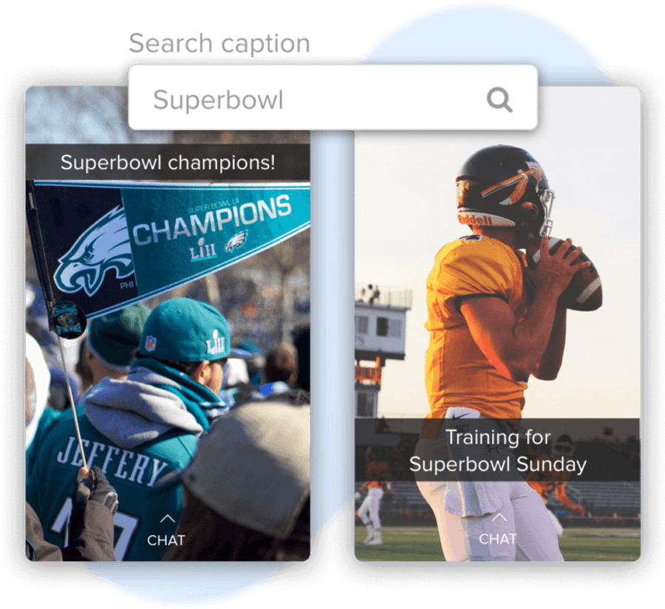This screenshot has width=665, height=609.
Task: Expand chat chevron on the right story
Action: (499, 517)
